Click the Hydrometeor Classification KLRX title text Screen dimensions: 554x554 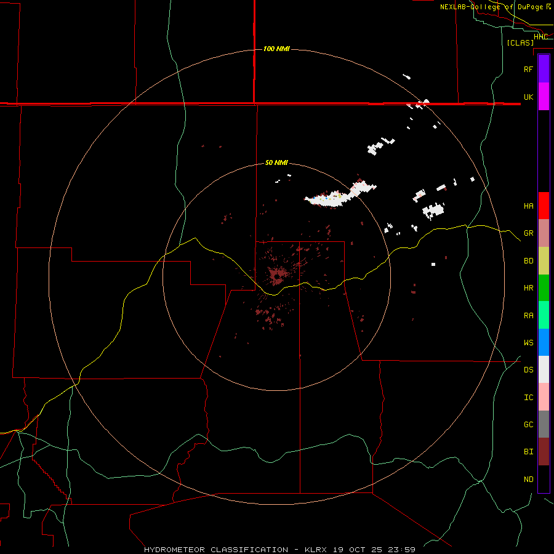click(x=279, y=550)
